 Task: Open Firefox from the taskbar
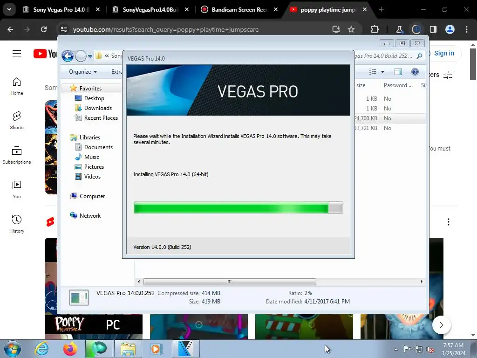click(70, 349)
